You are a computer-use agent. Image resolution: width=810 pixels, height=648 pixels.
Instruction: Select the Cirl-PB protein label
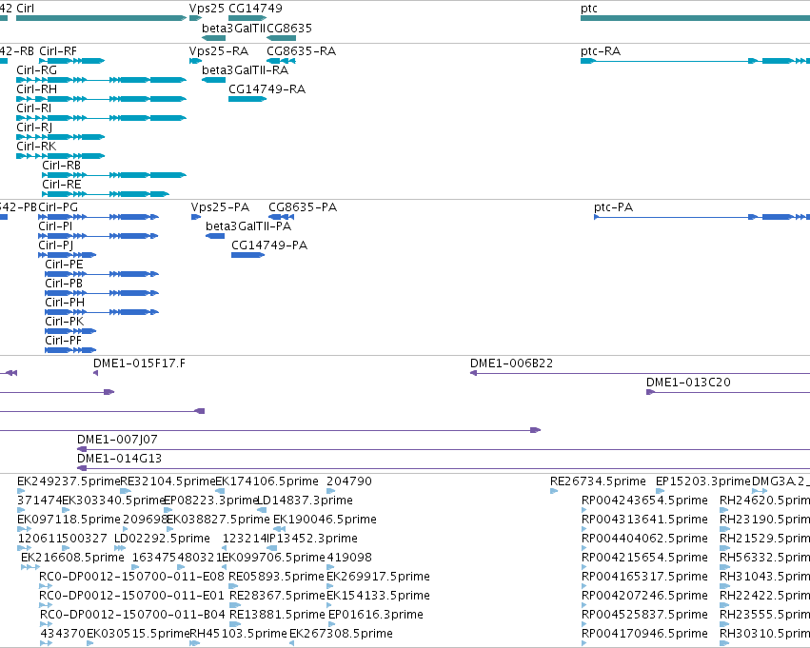(x=64, y=284)
